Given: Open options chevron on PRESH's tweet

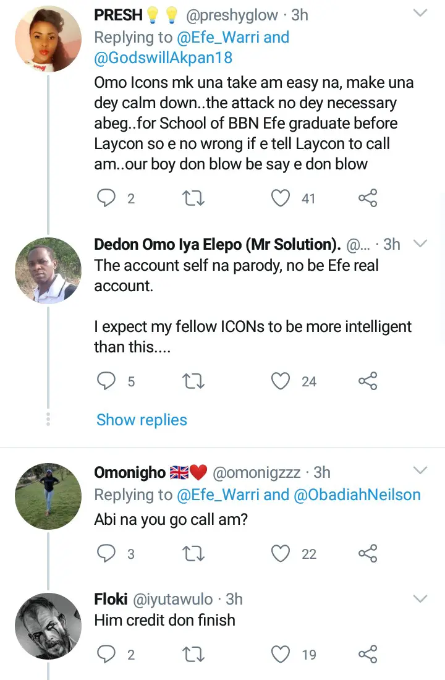Looking at the screenshot, I should 420,14.
